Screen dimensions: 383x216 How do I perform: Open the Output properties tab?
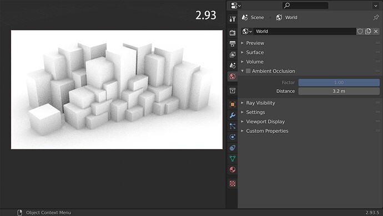[x=233, y=44]
